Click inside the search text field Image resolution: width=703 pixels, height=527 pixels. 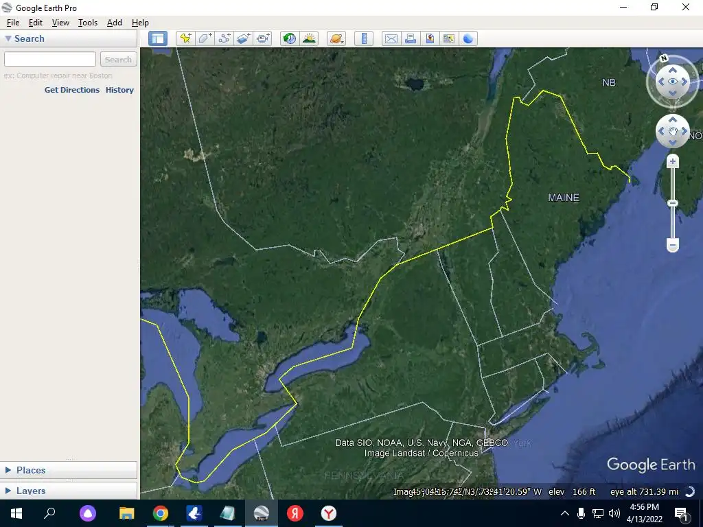point(49,59)
